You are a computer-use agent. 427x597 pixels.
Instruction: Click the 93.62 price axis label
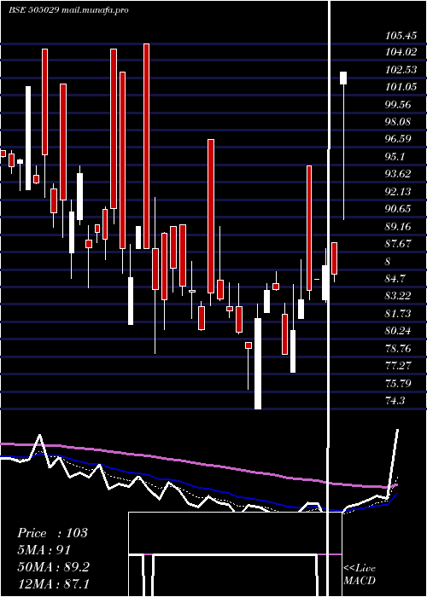(x=399, y=174)
